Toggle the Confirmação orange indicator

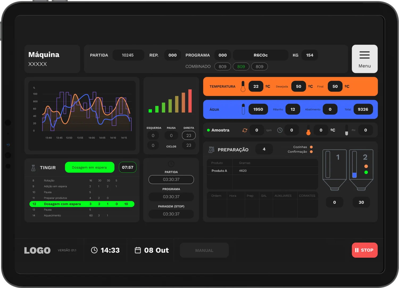tap(311, 152)
